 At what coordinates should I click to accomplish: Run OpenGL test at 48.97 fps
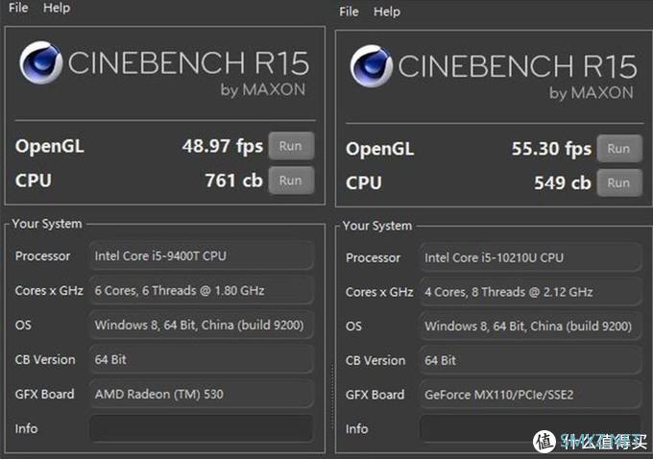click(290, 146)
